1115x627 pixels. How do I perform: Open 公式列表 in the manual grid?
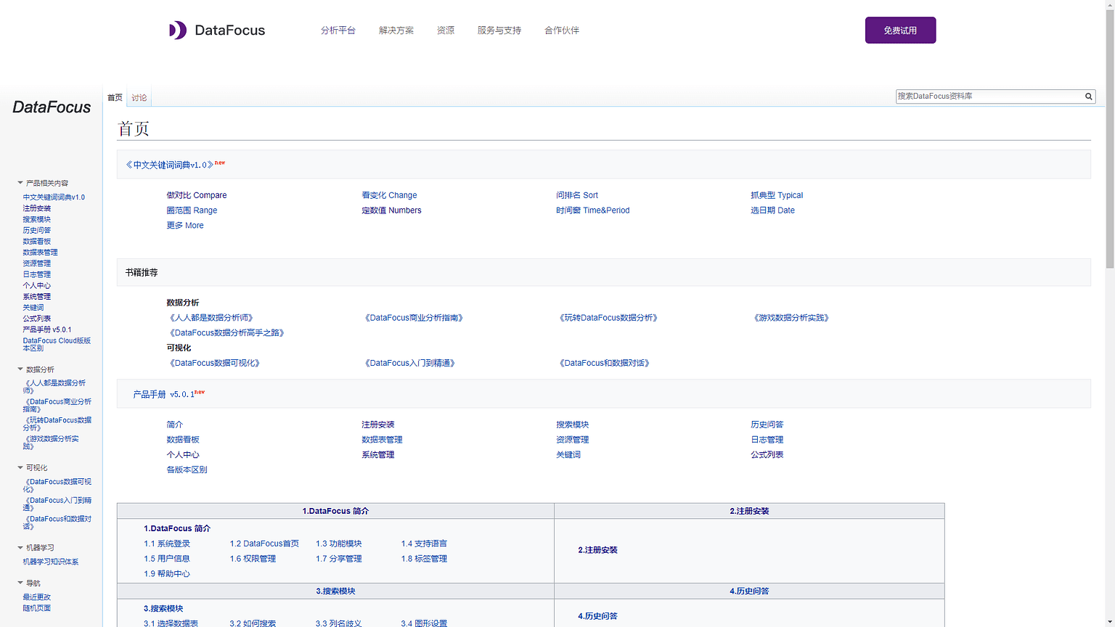[x=767, y=455]
